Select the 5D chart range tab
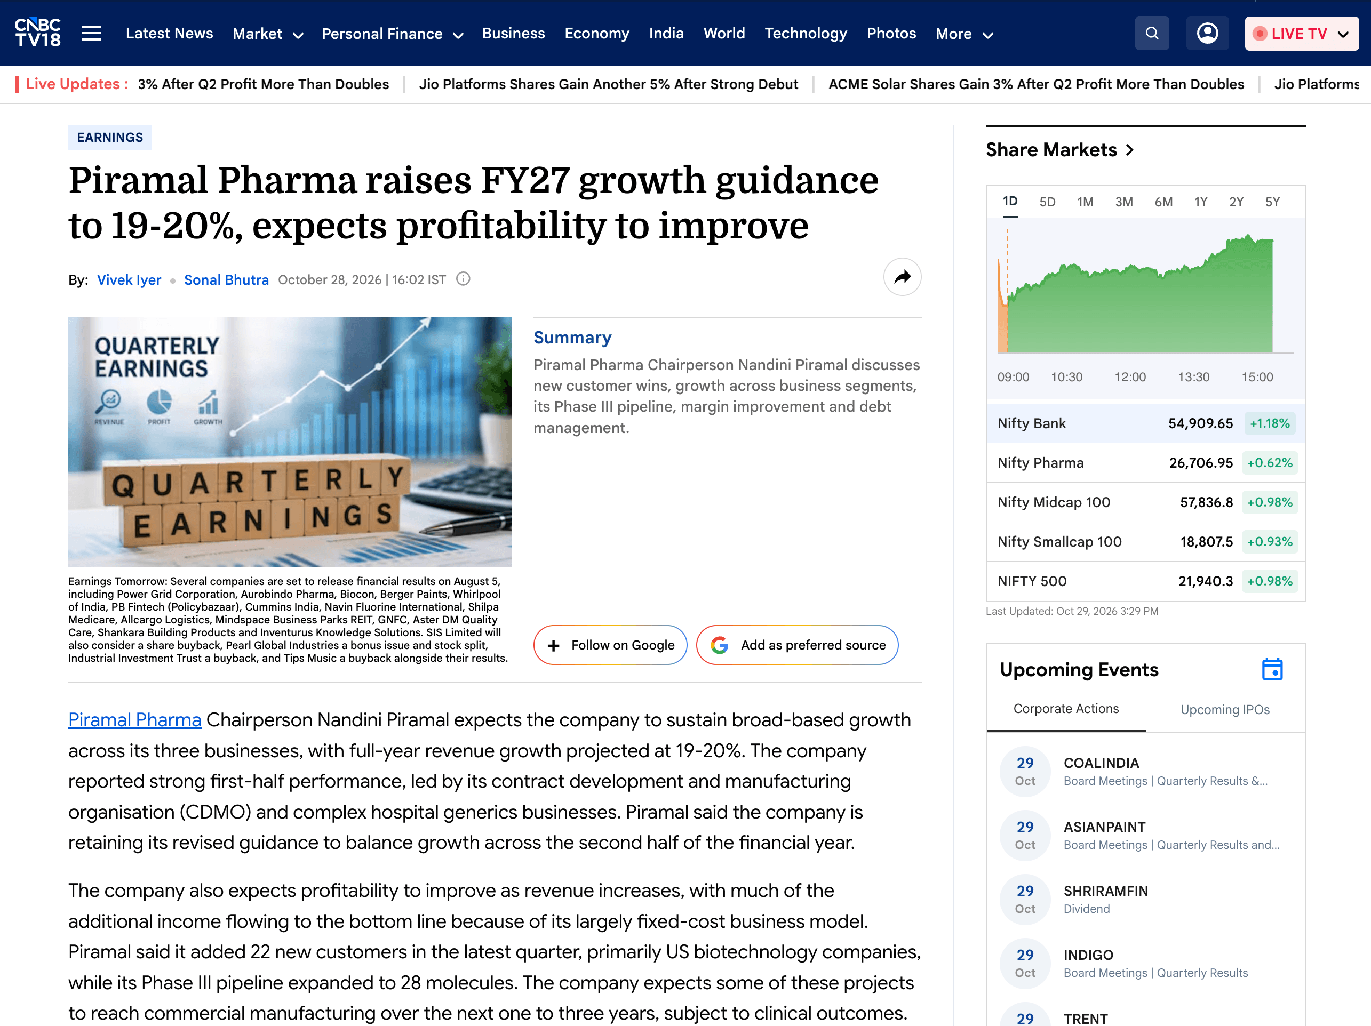The height and width of the screenshot is (1026, 1371). 1047,202
